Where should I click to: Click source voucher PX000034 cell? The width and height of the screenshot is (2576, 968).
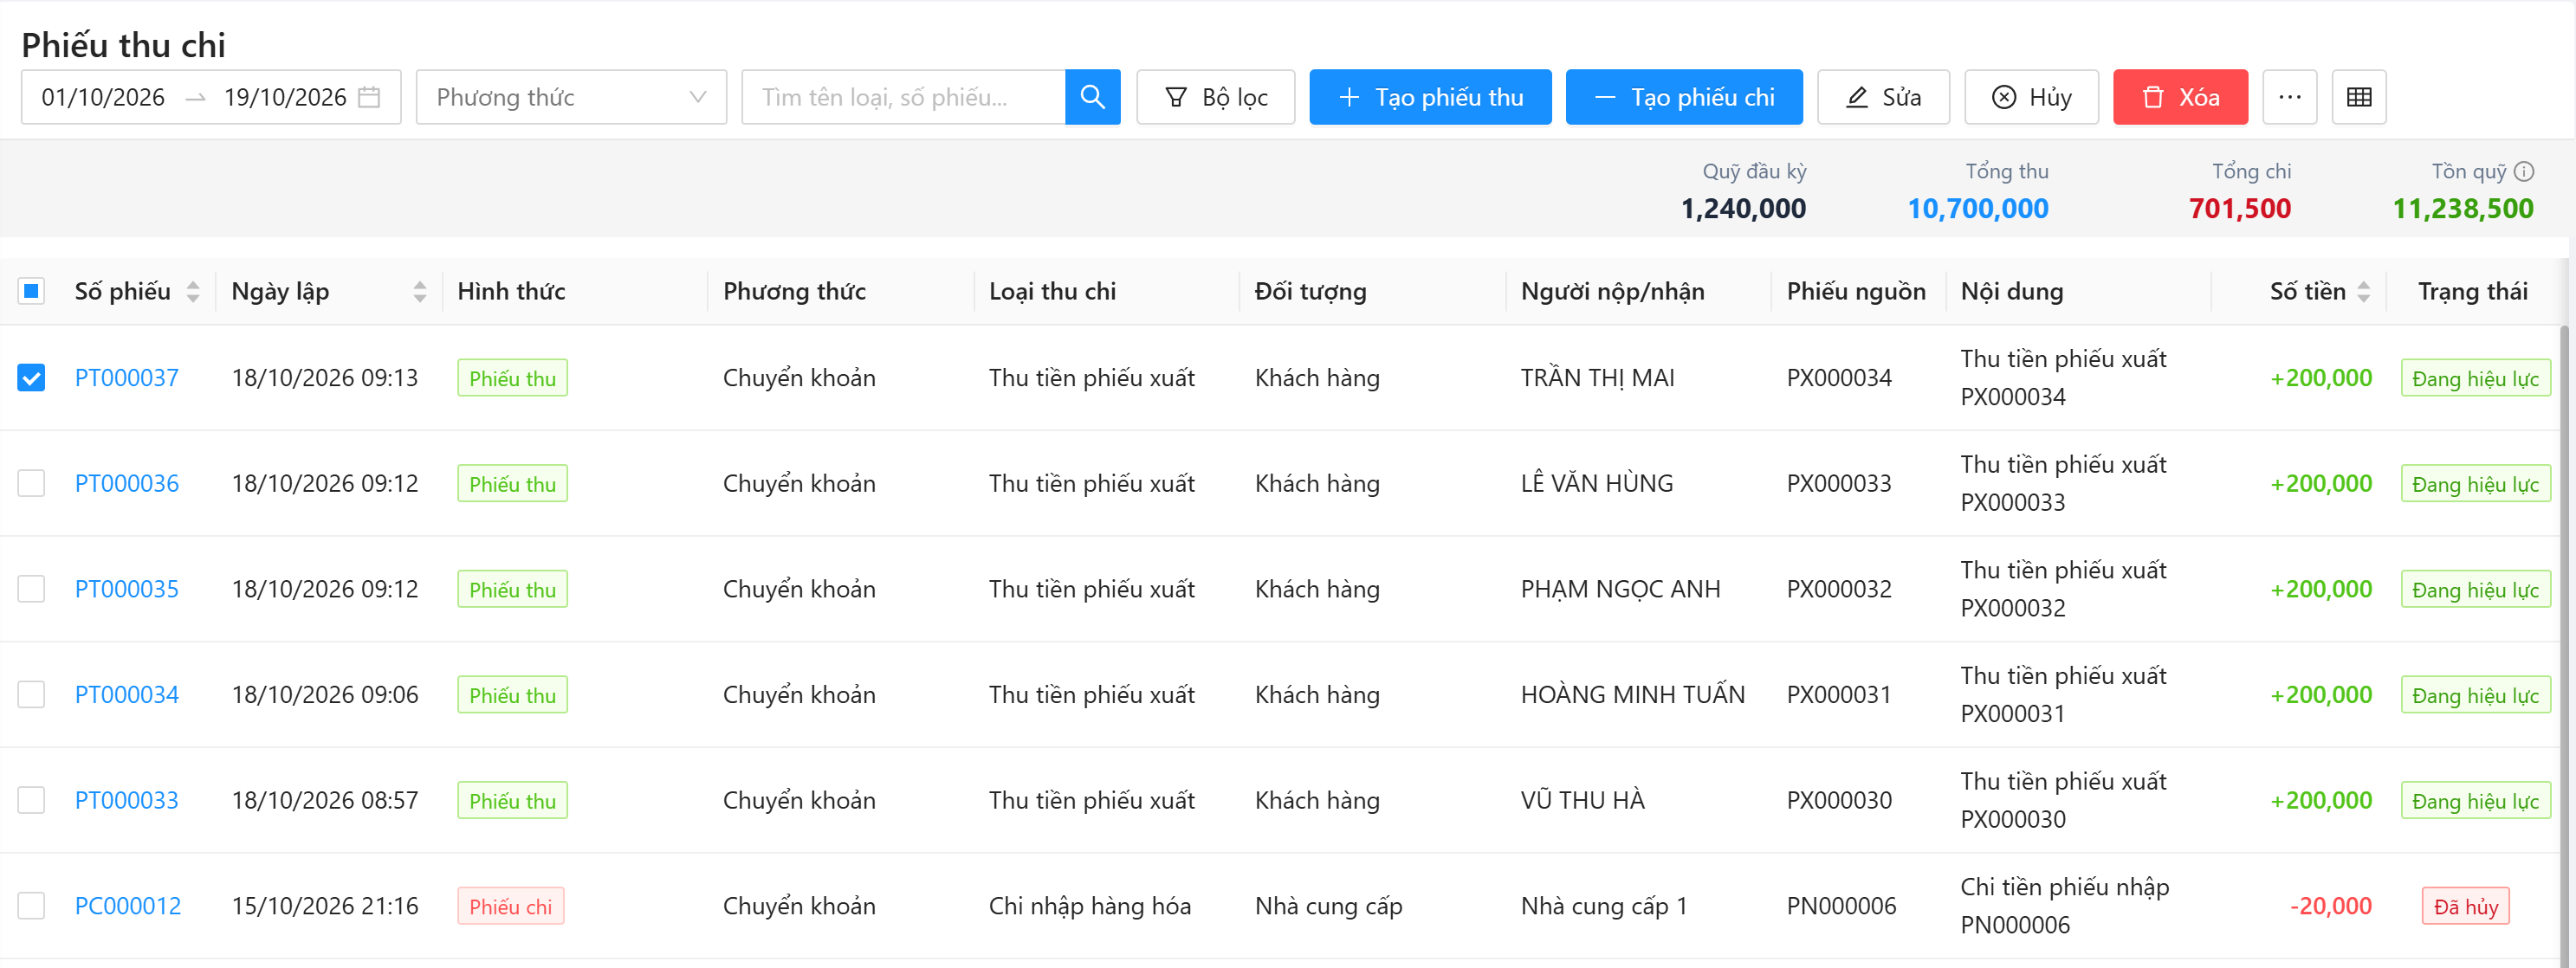tap(1839, 378)
